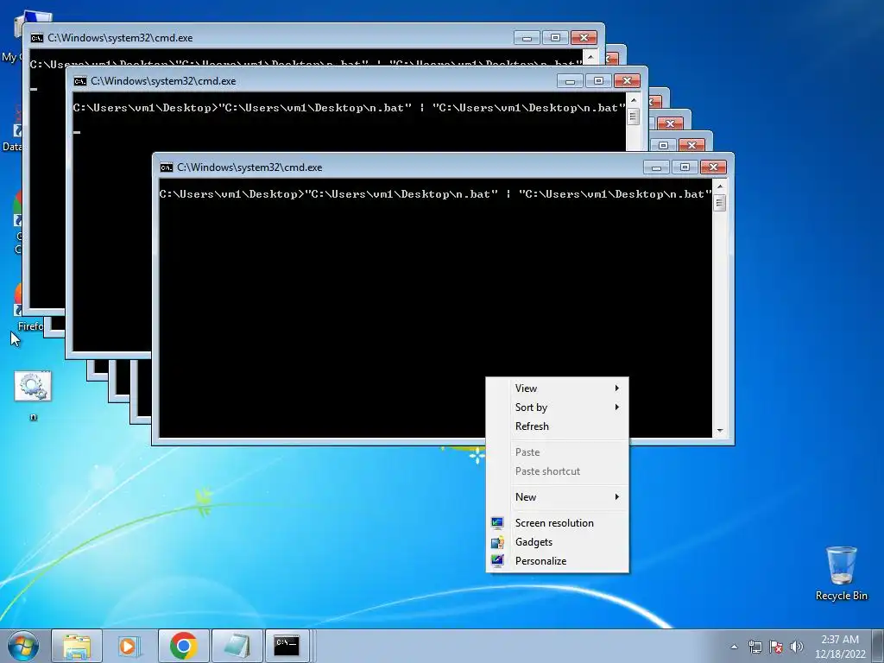
Task: Maximize the front cmd.exe window
Action: tap(685, 167)
